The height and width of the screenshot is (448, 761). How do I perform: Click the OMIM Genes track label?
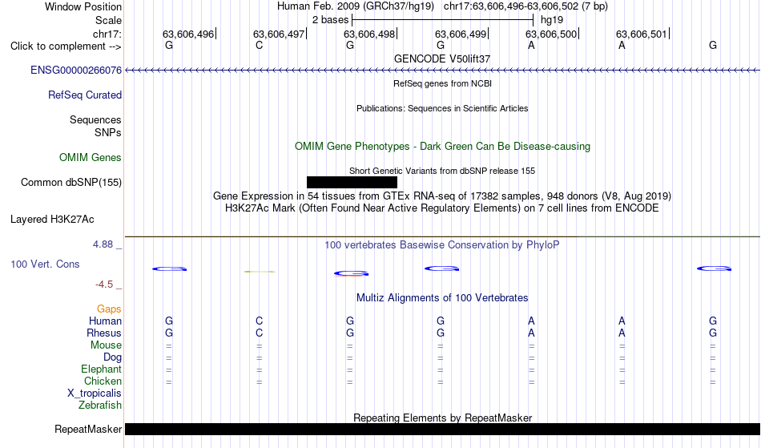coord(90,158)
